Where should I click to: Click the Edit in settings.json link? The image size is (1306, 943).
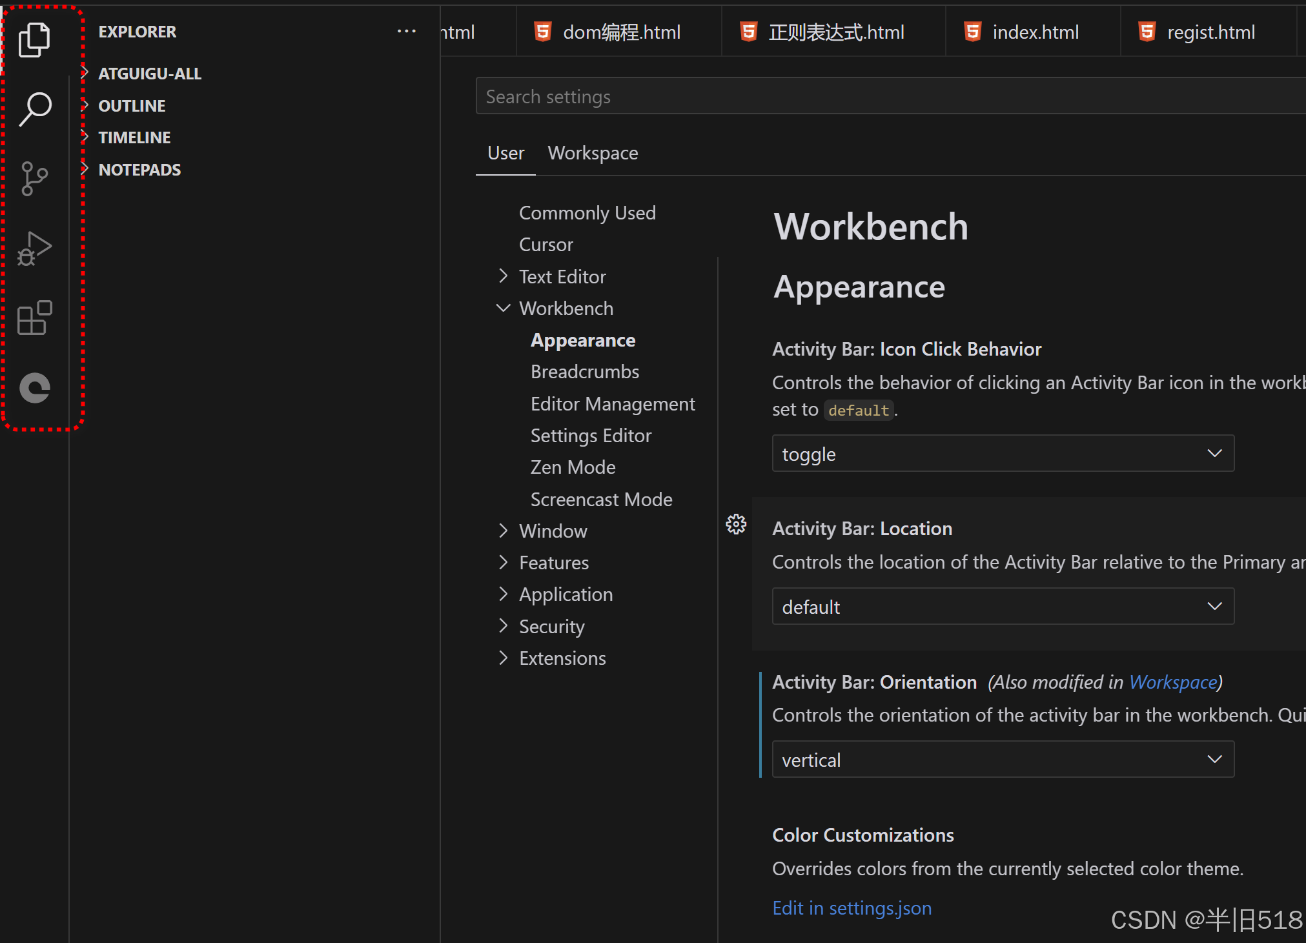tap(852, 908)
